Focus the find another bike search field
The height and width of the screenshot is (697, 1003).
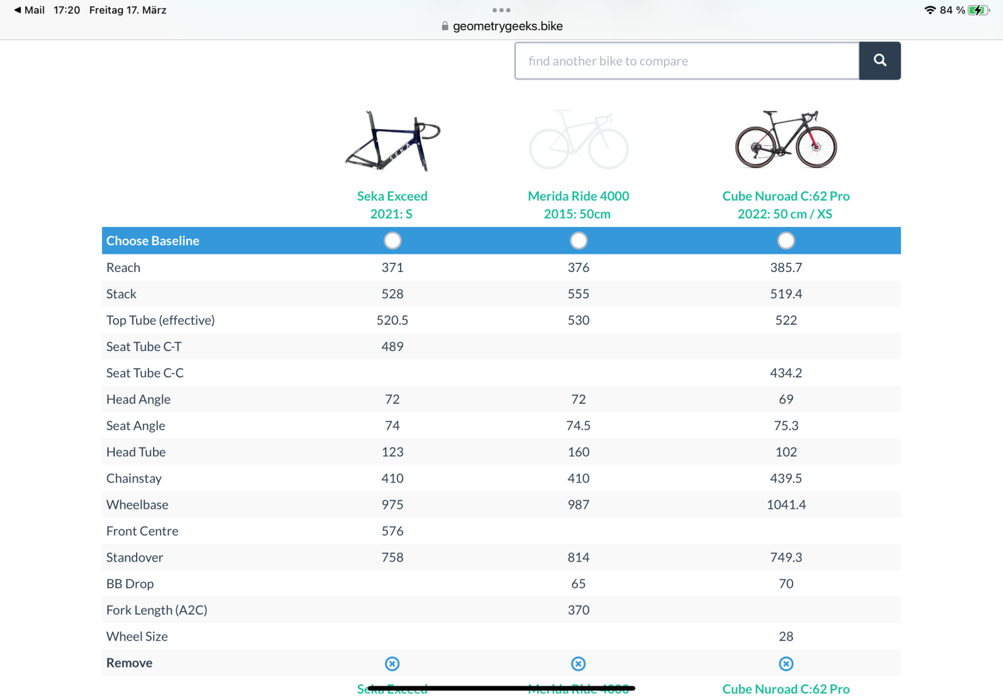(x=686, y=61)
